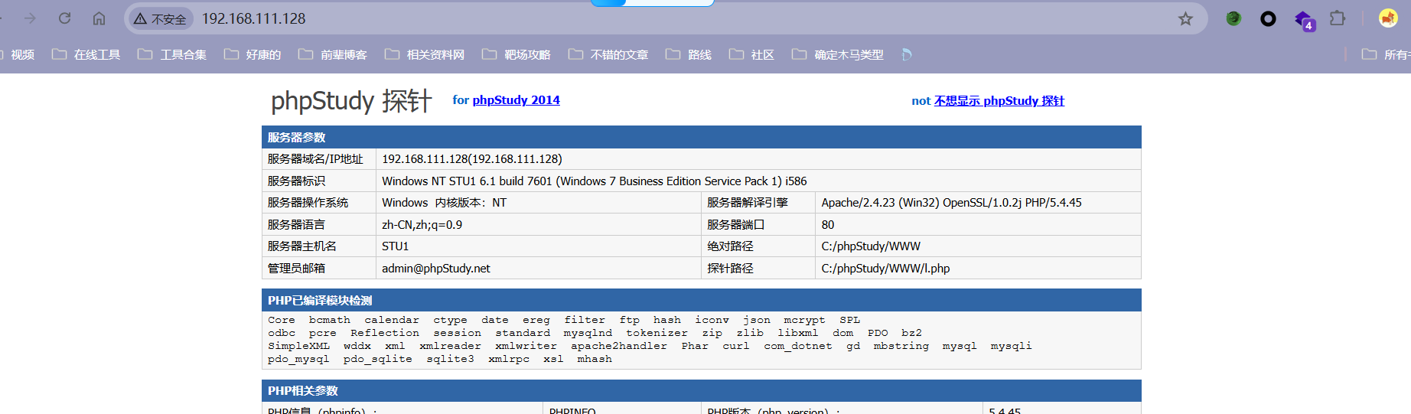Click the 不安全 security warning badge
Viewport: 1411px width, 414px height.
point(161,19)
